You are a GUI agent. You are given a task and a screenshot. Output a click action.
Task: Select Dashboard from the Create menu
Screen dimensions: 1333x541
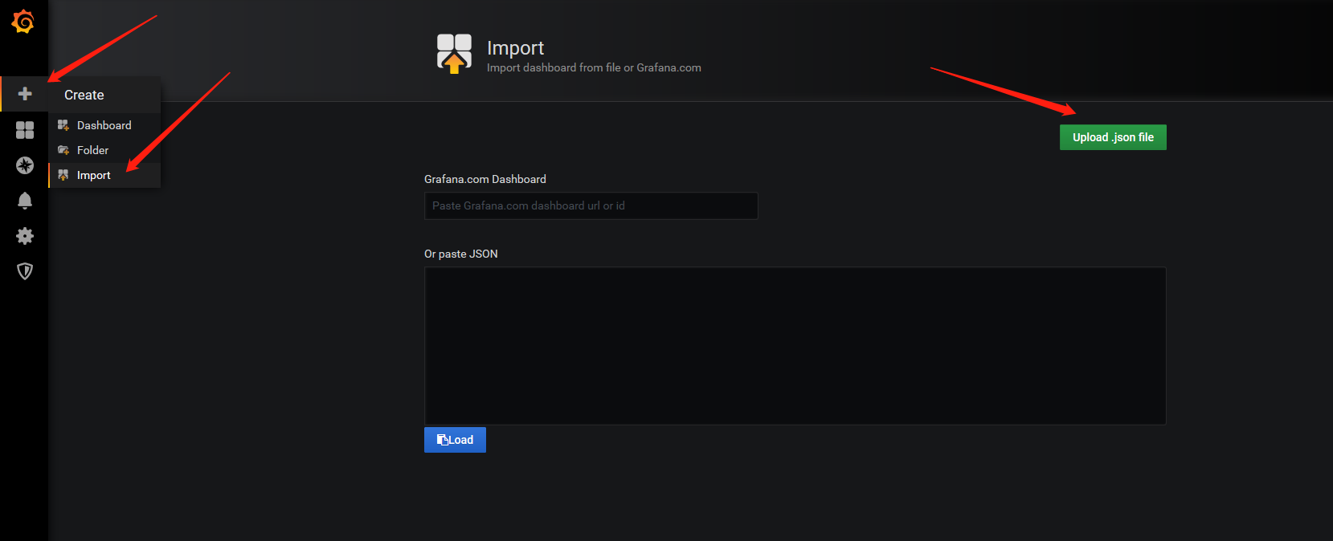tap(104, 125)
